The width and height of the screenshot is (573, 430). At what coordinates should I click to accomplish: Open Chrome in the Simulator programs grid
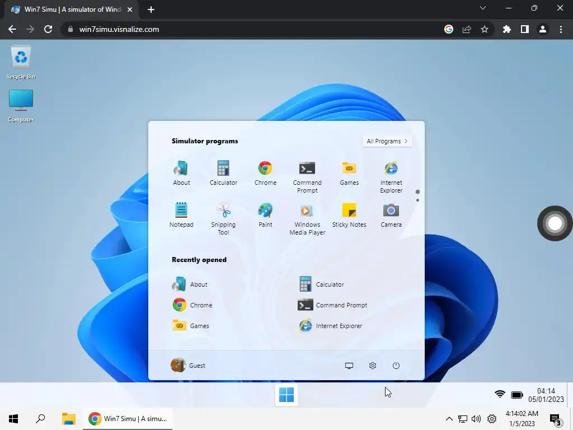tap(265, 174)
